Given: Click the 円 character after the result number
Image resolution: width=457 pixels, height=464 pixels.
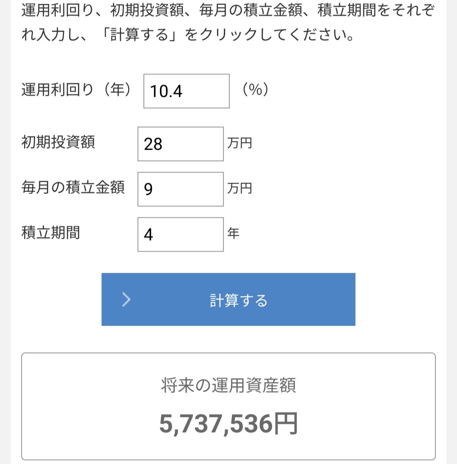Looking at the screenshot, I should (x=285, y=424).
